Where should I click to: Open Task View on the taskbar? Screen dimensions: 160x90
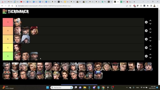tap(76, 87)
